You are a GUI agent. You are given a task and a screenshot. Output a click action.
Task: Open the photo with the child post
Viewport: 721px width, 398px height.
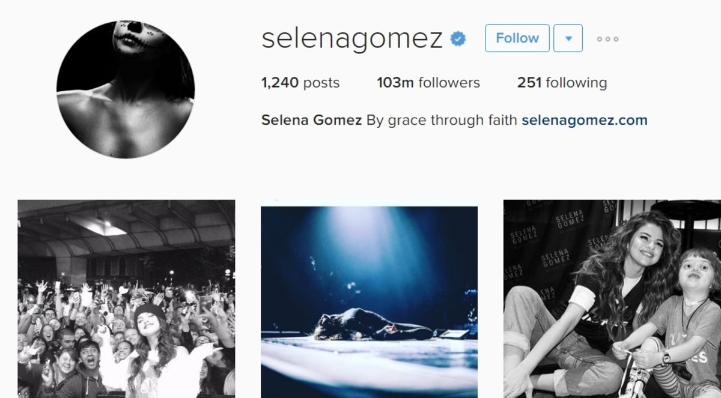click(x=612, y=299)
